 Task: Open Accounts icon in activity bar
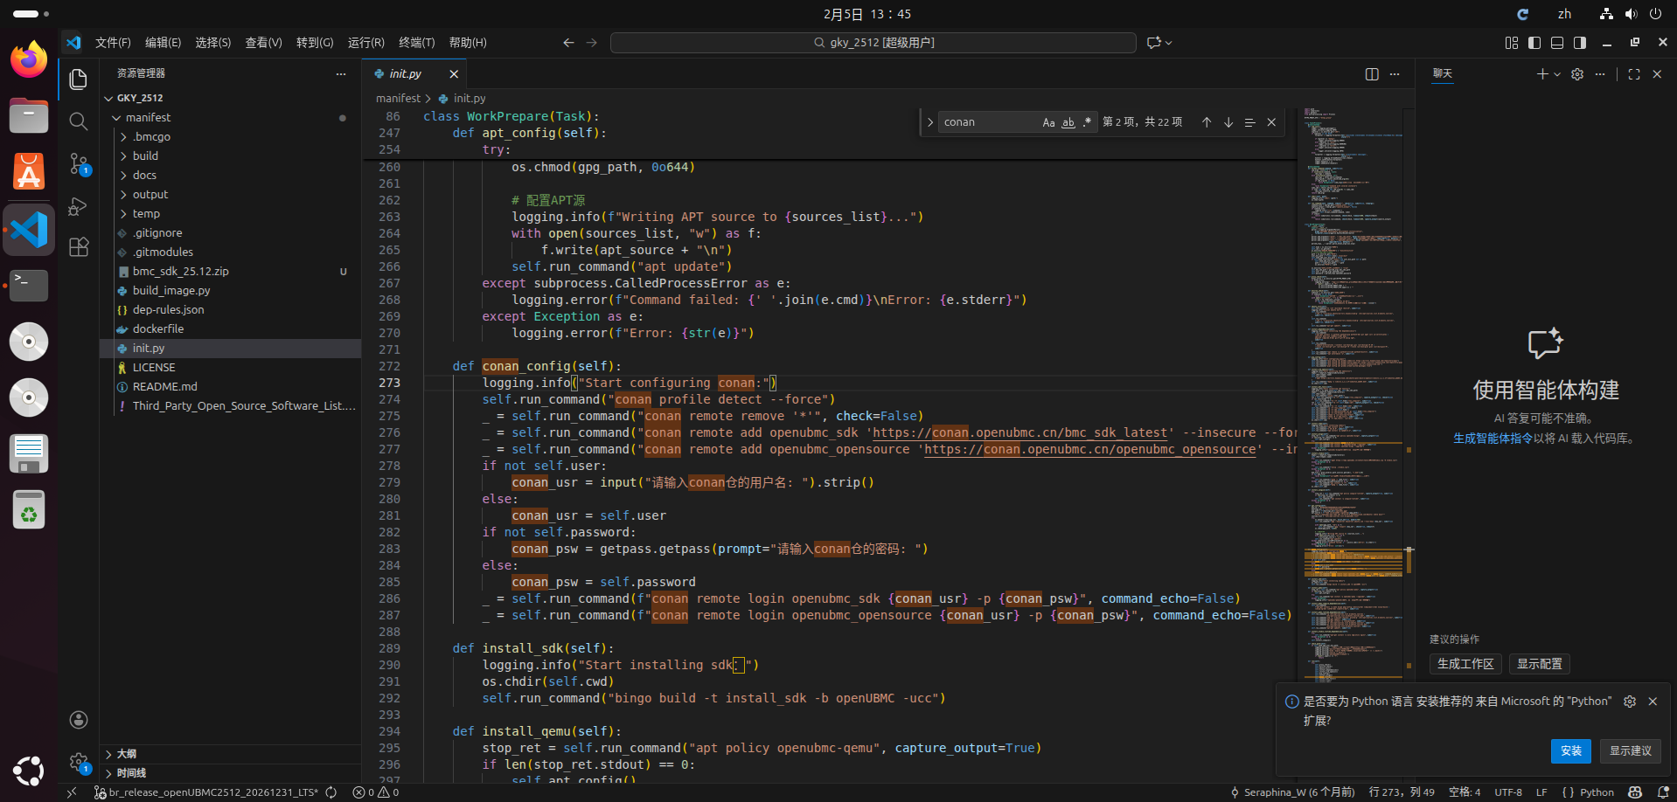[x=79, y=720]
